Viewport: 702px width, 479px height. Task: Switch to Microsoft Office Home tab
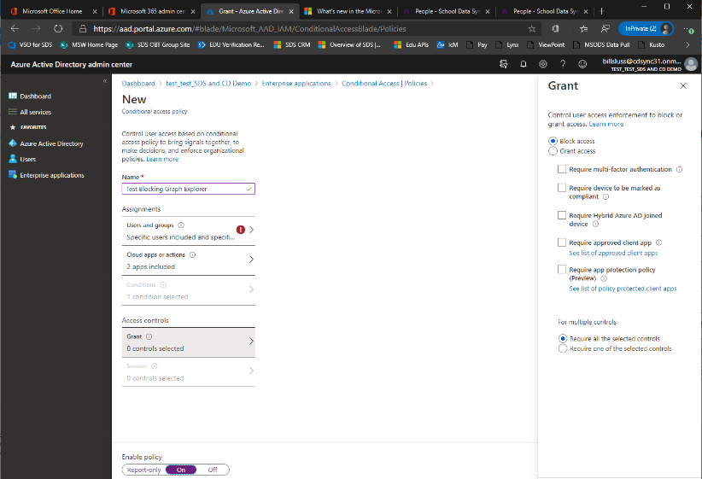tap(52, 11)
